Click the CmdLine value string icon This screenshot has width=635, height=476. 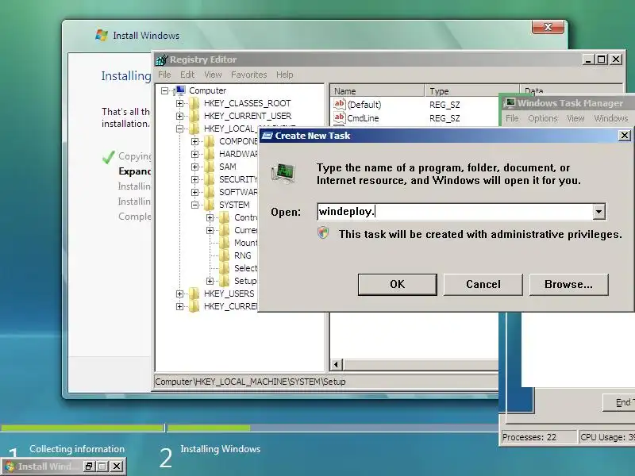pyautogui.click(x=340, y=117)
